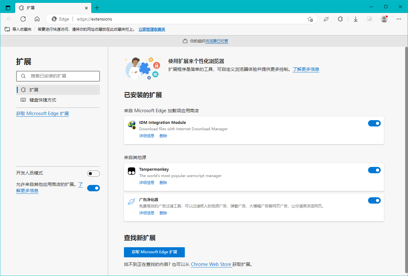
Task: Disable the Tampermonkey toggle
Action: pos(374,170)
